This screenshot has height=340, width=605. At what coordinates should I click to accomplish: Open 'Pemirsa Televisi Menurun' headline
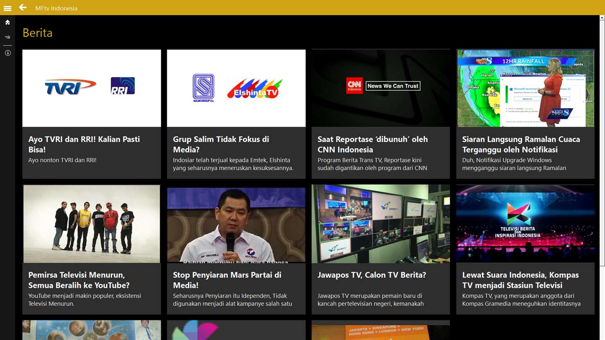(79, 280)
